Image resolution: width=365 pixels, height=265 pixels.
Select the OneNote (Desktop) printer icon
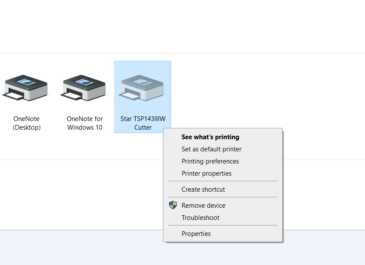coord(26,88)
